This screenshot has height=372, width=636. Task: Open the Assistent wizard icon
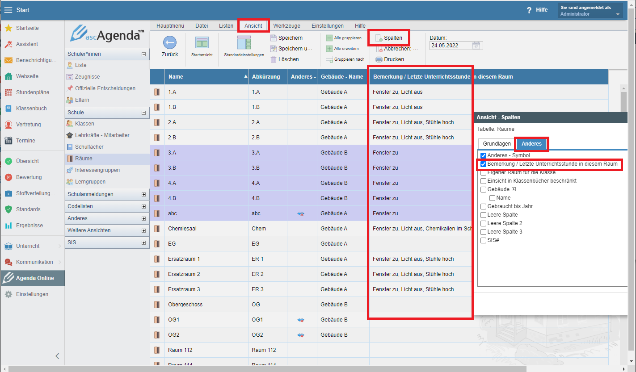tap(8, 44)
